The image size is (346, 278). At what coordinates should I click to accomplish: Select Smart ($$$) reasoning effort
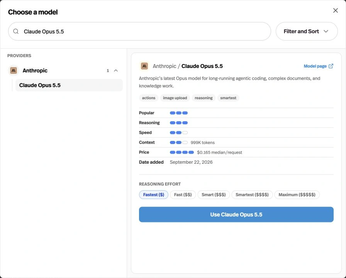pos(214,195)
